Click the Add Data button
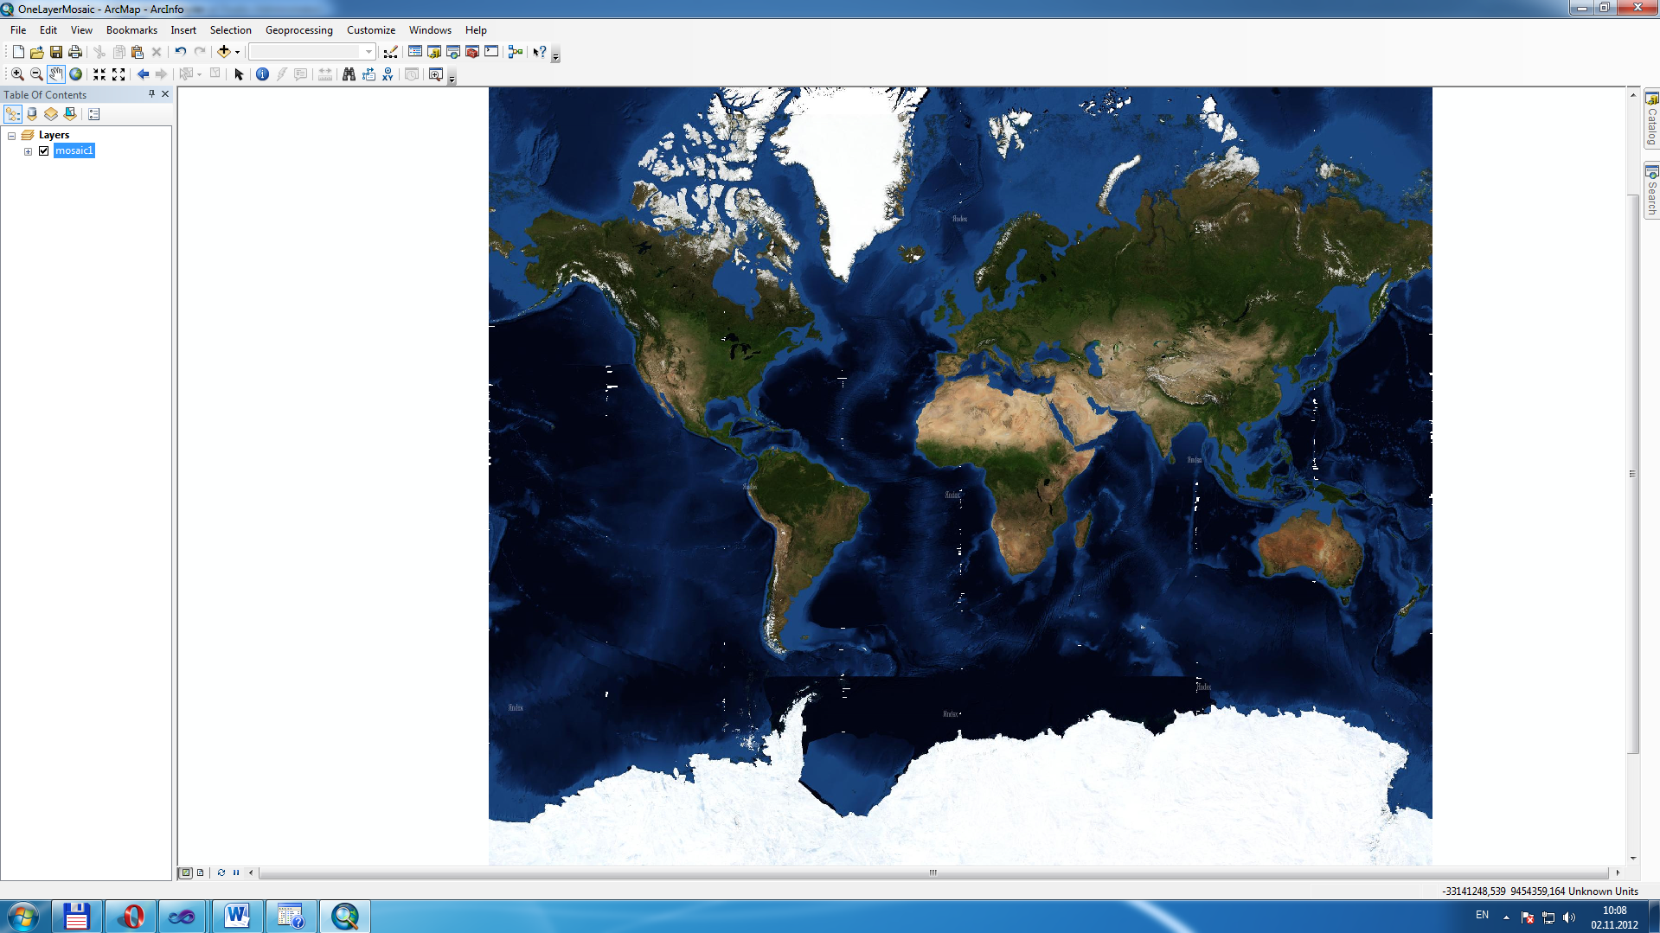Image resolution: width=1660 pixels, height=933 pixels. tap(223, 52)
